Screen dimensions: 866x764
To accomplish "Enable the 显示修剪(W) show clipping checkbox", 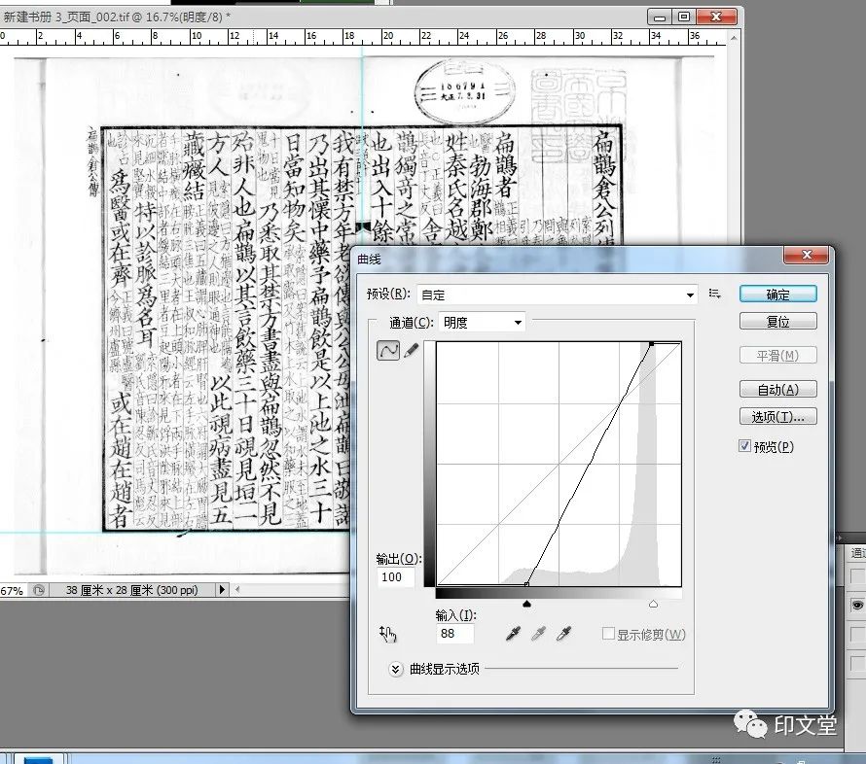I will (x=608, y=634).
